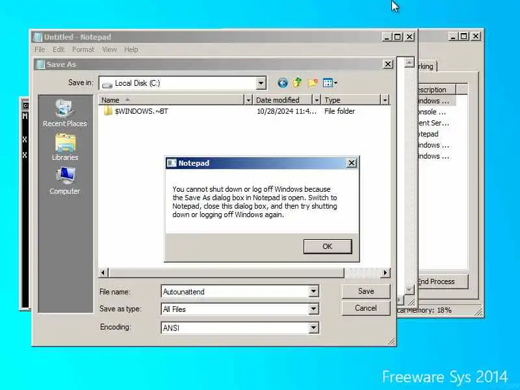Screen dimensions: 520x390
Task: Minimize the Task Manager window
Action: click(x=452, y=36)
